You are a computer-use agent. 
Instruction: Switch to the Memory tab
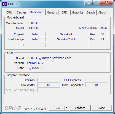(x=52, y=12)
